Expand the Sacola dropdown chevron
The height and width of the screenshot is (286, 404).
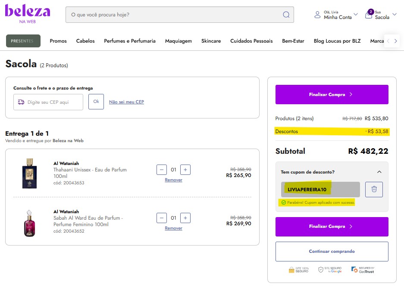(395, 14)
